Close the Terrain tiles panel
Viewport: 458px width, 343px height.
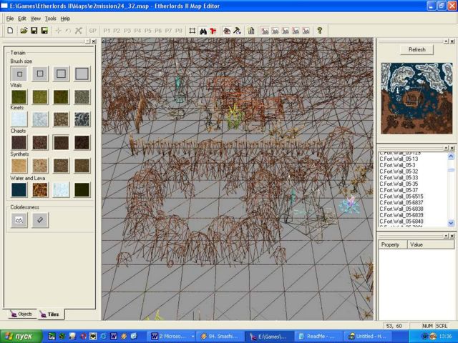tap(94, 41)
